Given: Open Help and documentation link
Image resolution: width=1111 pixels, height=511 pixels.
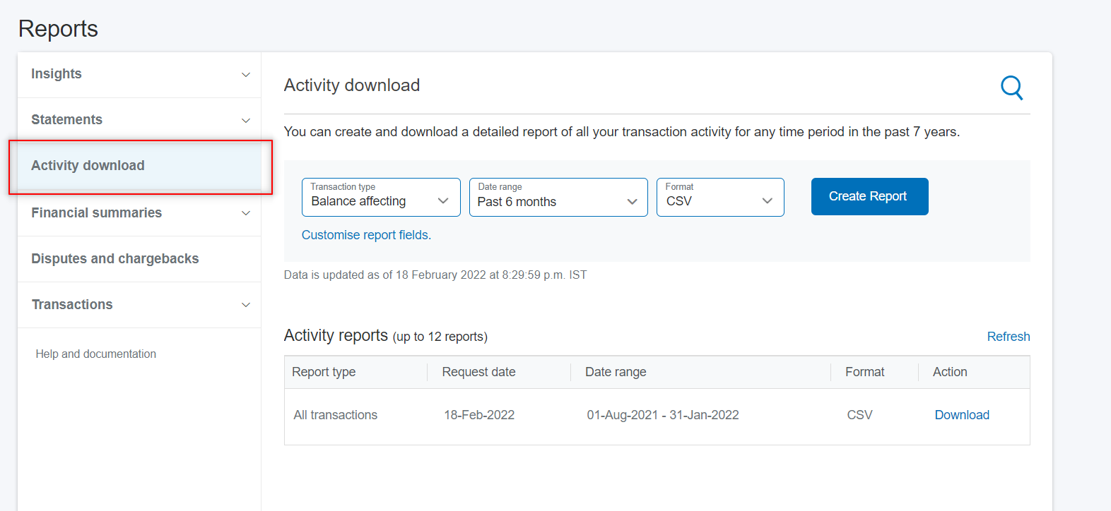Looking at the screenshot, I should pos(96,354).
